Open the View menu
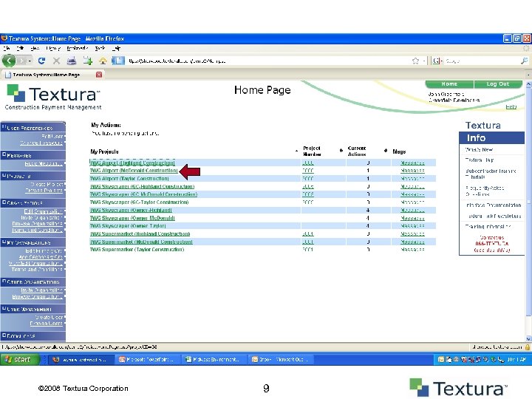Image resolution: width=532 pixels, height=399 pixels. tap(35, 48)
